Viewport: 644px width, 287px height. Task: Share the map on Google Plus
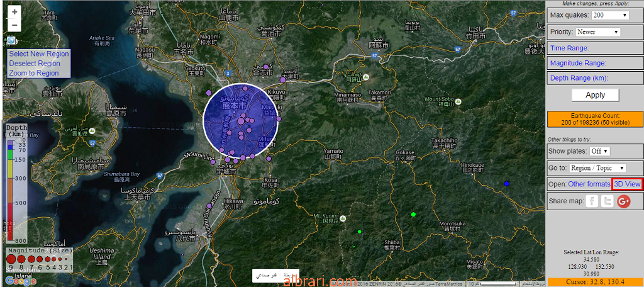623,201
